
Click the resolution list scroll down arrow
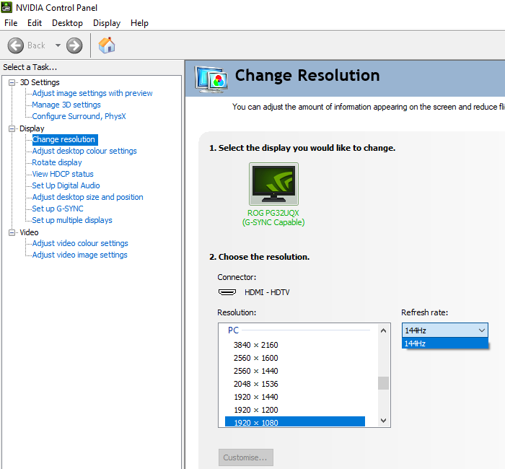383,421
